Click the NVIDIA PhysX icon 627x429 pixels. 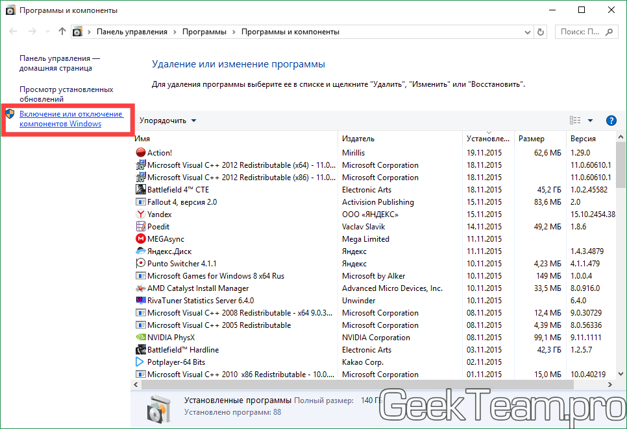[x=140, y=338]
